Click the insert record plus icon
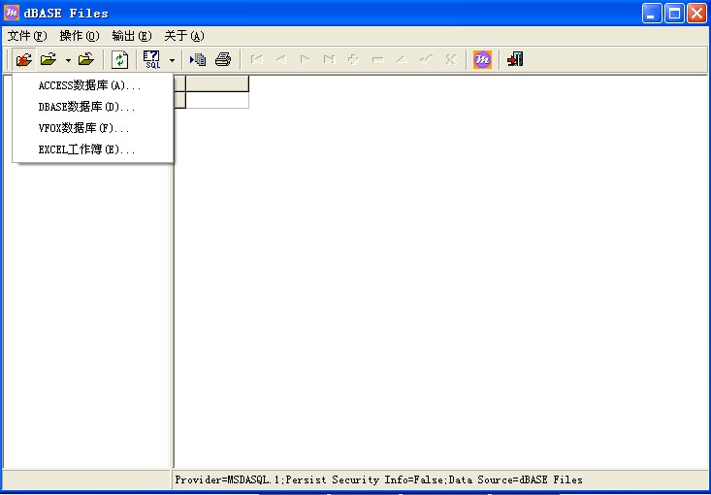This screenshot has height=495, width=711. click(x=353, y=59)
